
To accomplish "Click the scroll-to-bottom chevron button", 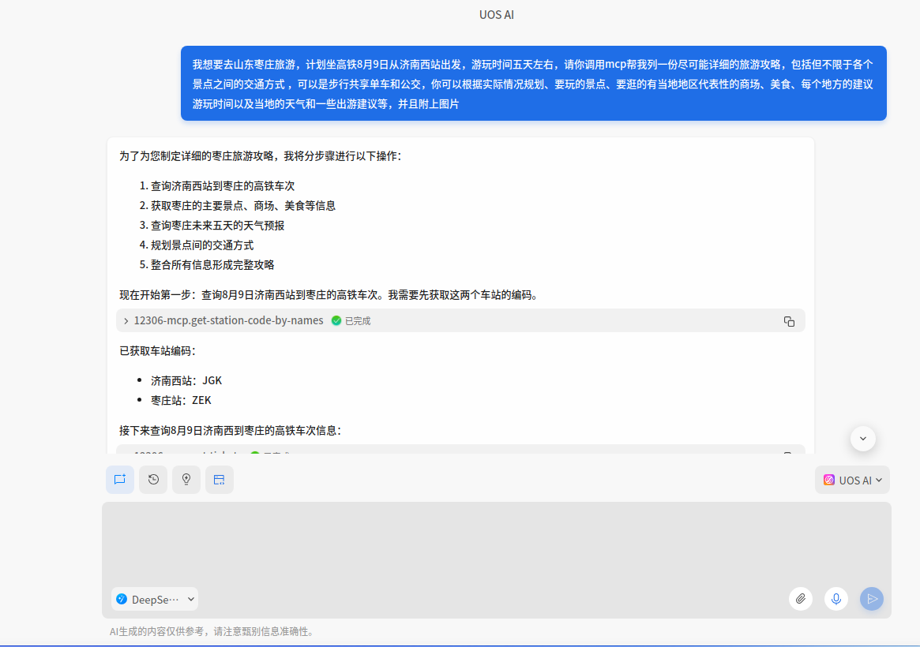I will pos(862,439).
